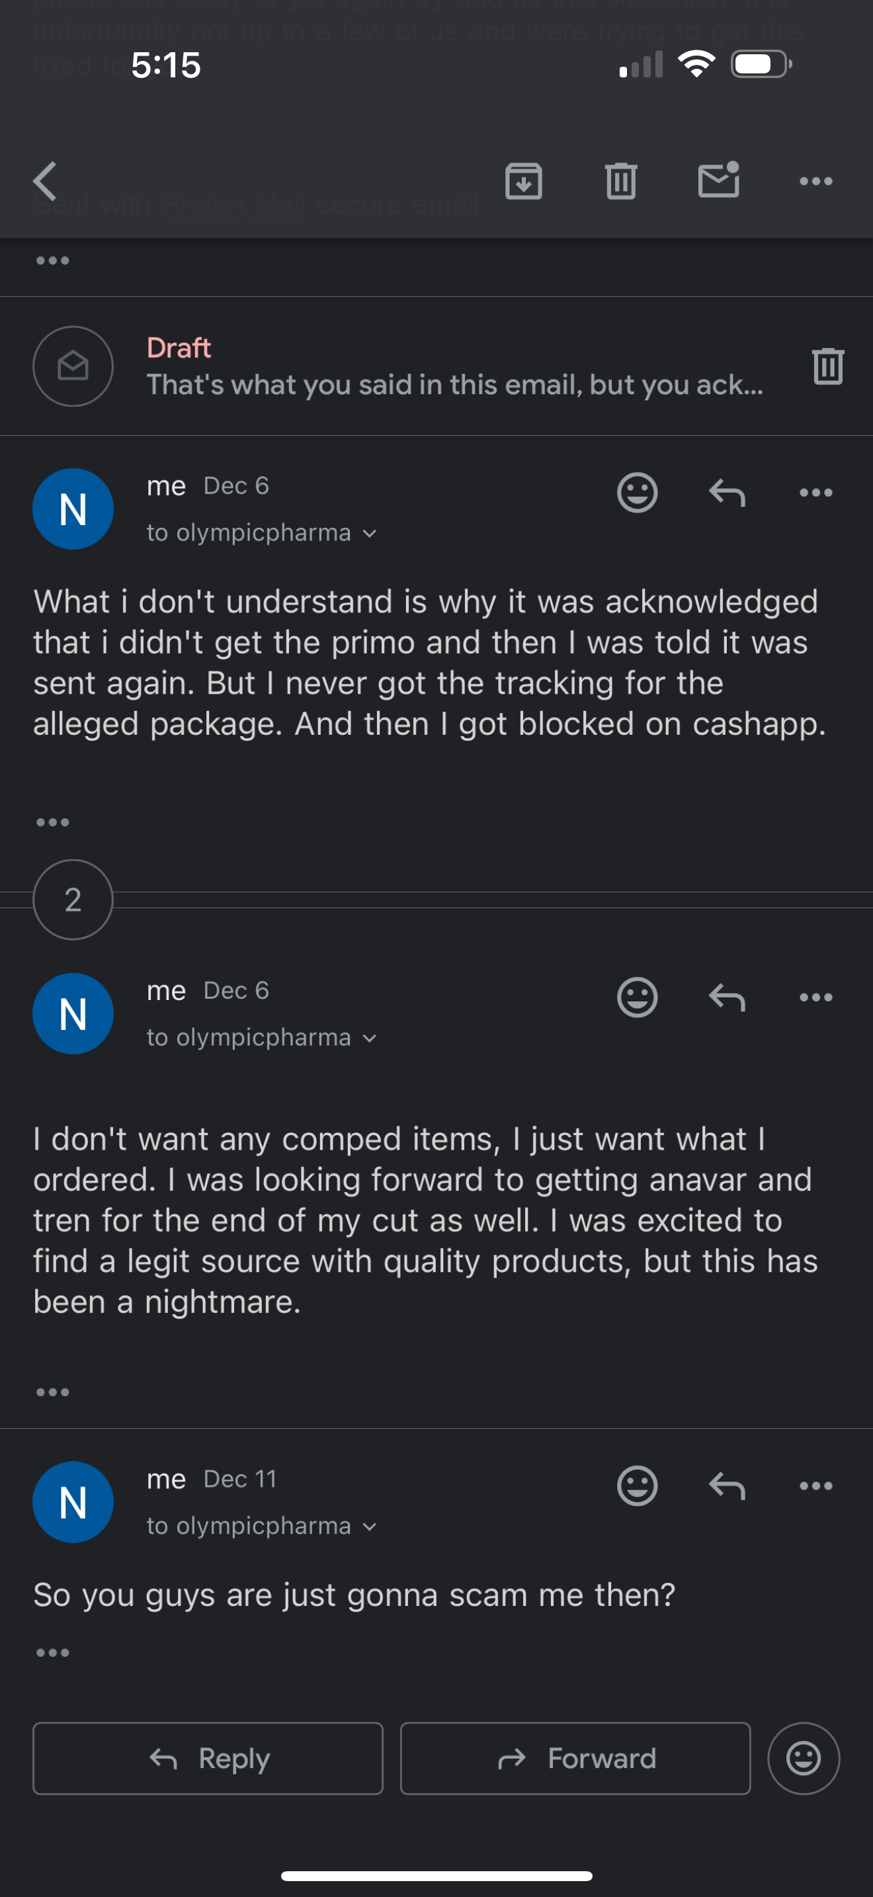React with emoji to the anavar message
Viewport: 873px width, 1897px height.
point(637,997)
